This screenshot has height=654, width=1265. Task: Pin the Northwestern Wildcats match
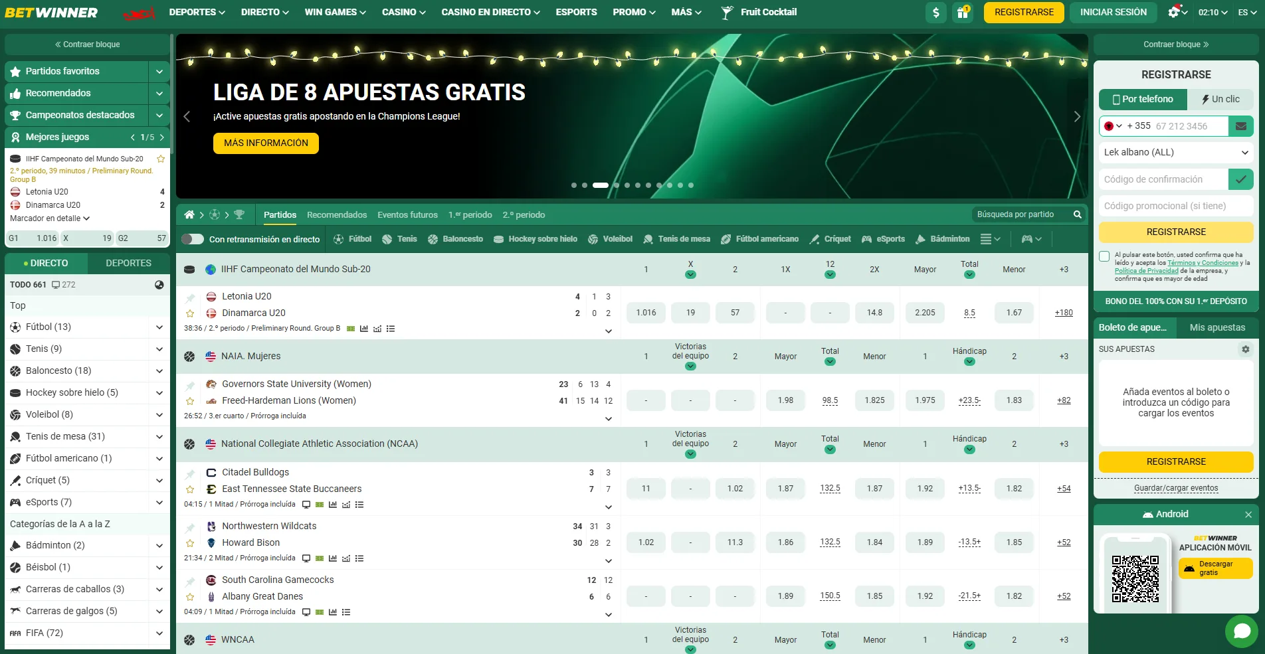click(x=190, y=527)
